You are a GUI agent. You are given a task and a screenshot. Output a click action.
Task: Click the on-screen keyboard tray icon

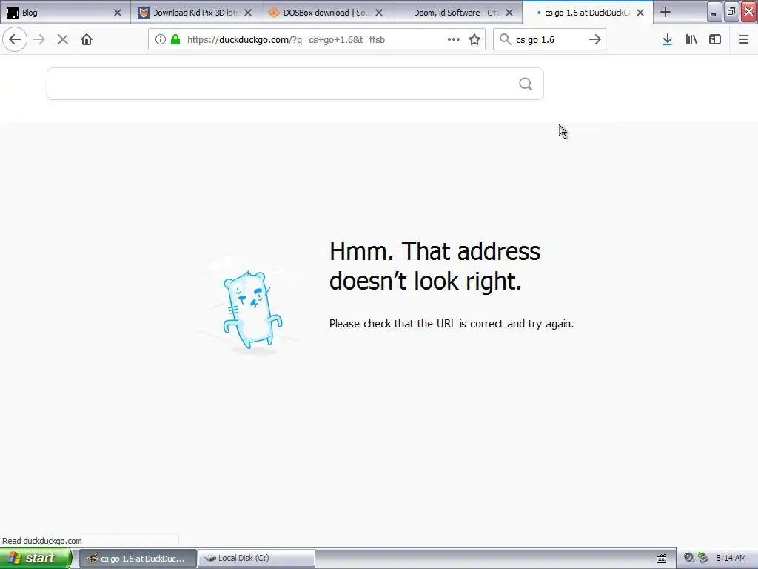[661, 559]
